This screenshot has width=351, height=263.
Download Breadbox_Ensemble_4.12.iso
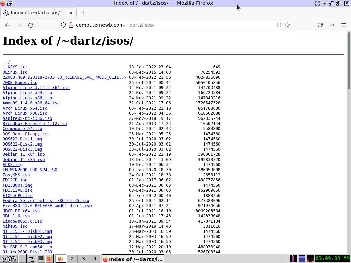click(35, 124)
